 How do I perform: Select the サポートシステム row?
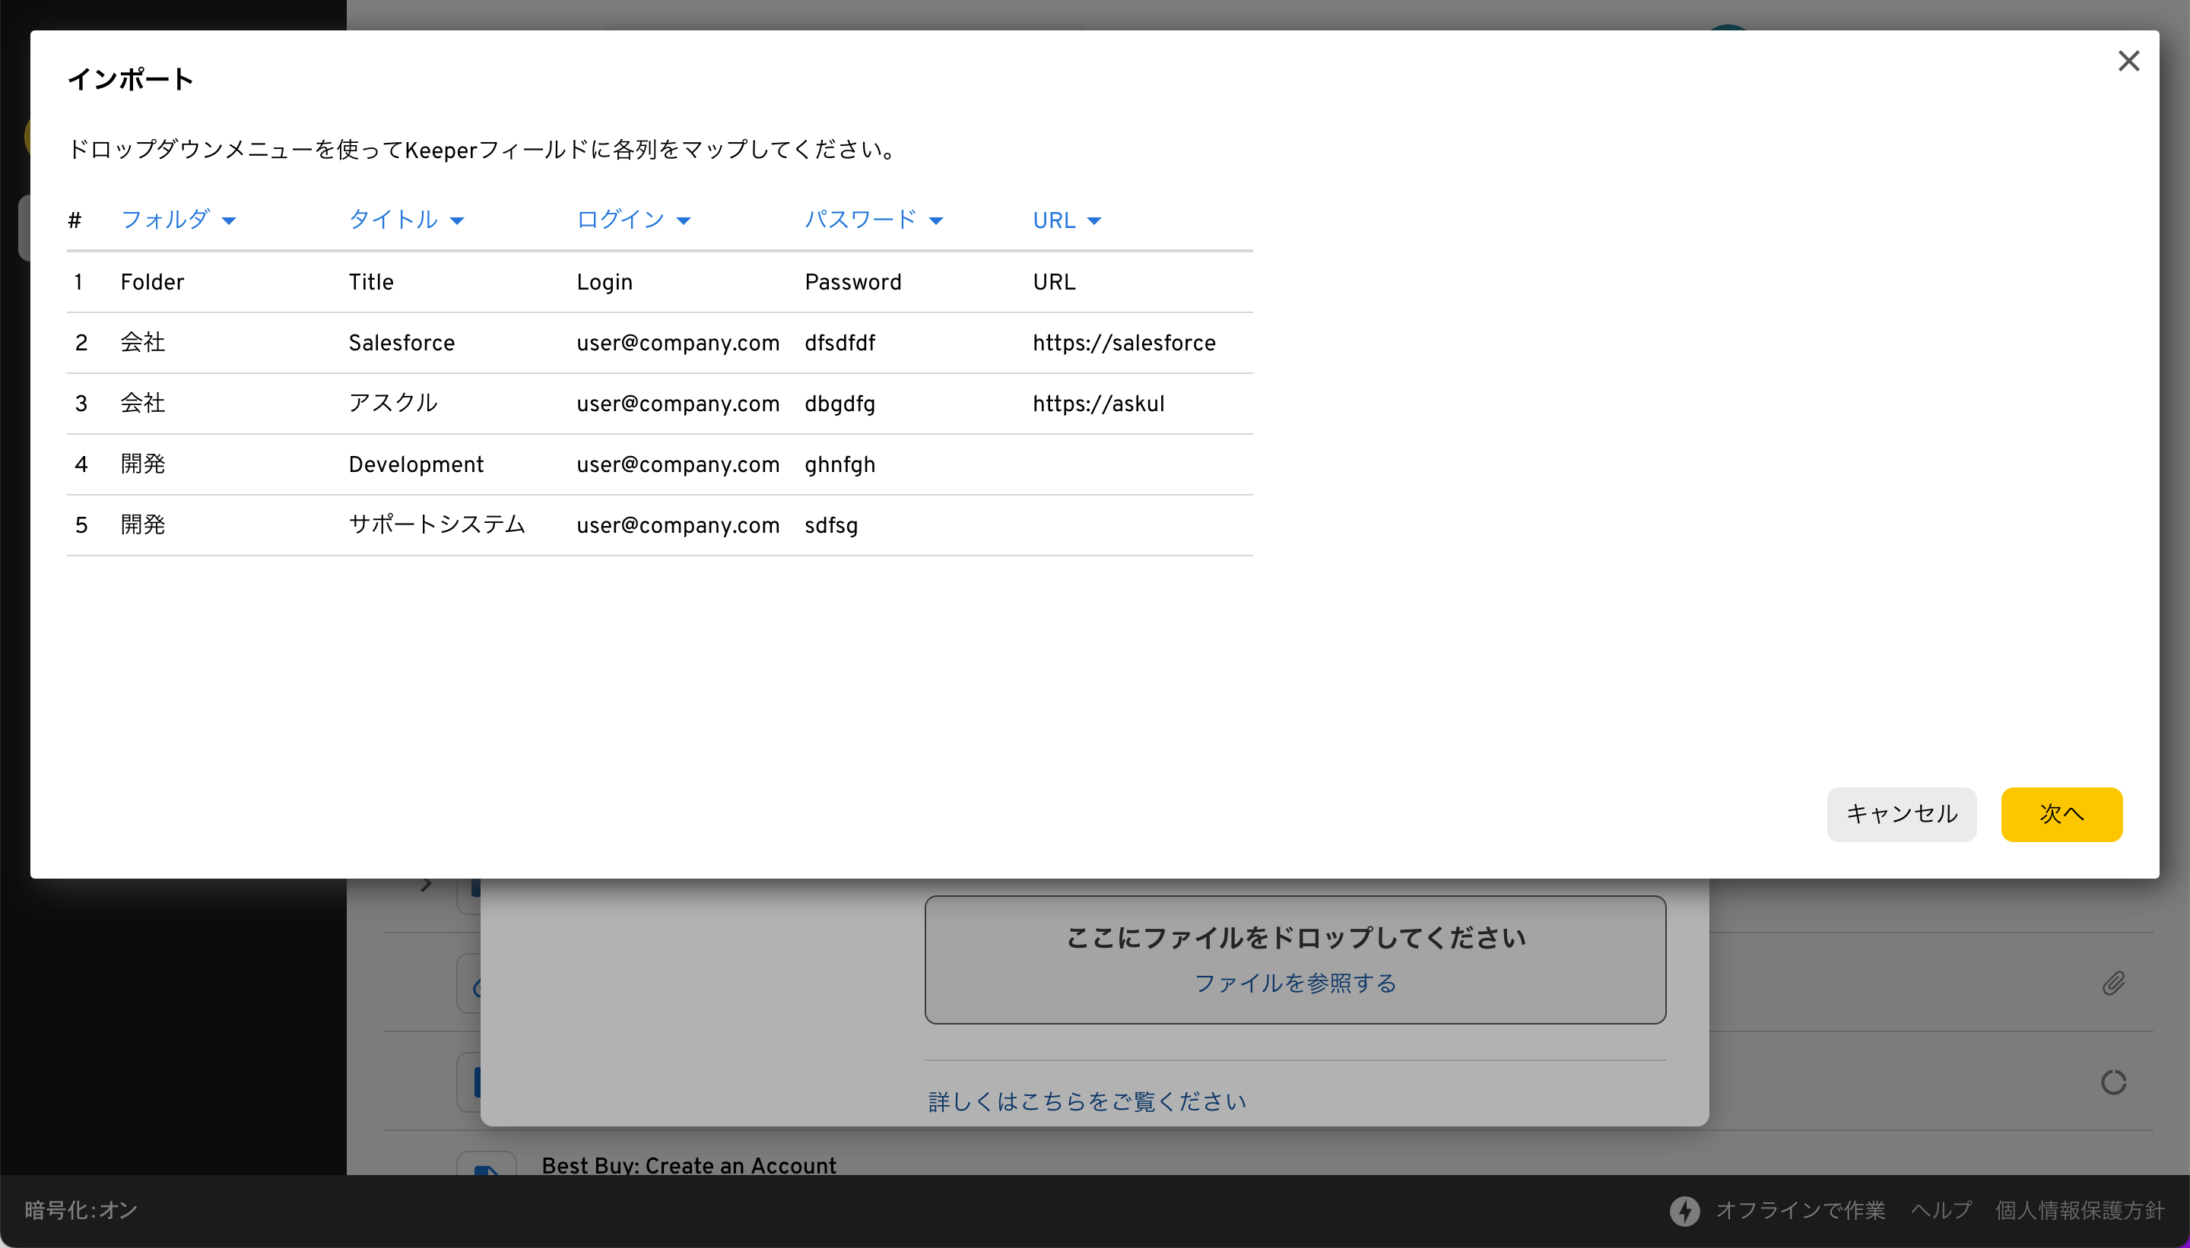pyautogui.click(x=436, y=524)
